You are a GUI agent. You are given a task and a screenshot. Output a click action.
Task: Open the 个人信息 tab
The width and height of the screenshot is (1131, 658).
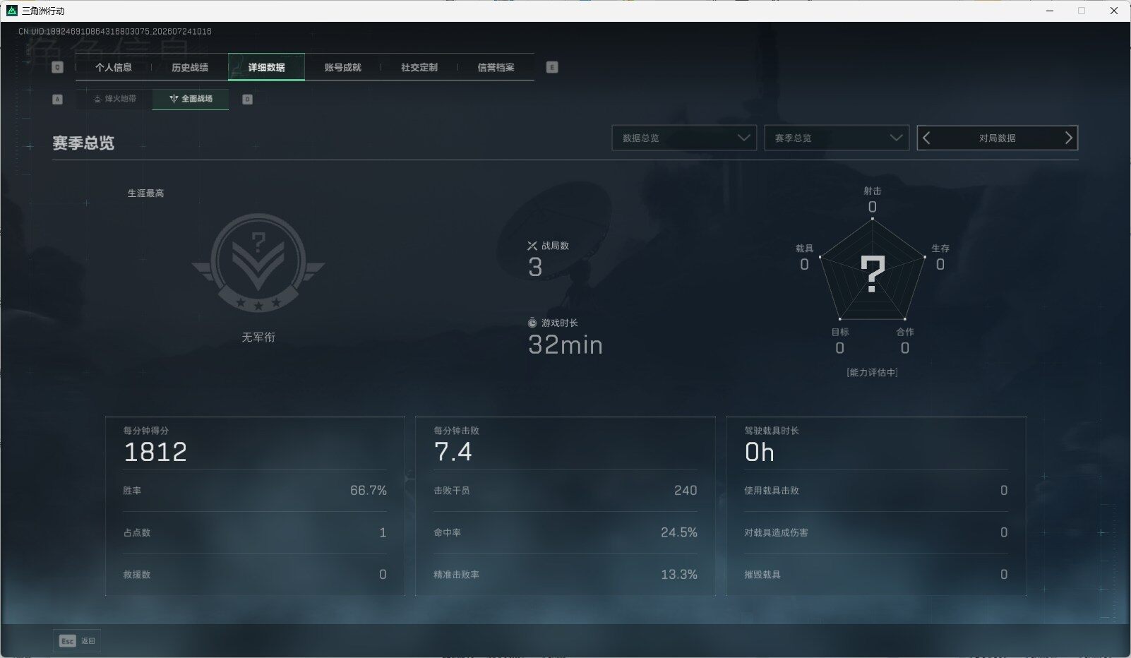(114, 67)
